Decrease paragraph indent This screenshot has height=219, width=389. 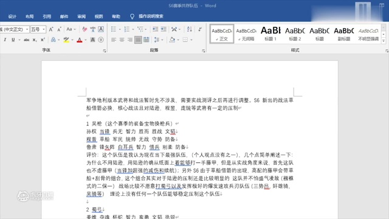pyautogui.click(x=156, y=29)
